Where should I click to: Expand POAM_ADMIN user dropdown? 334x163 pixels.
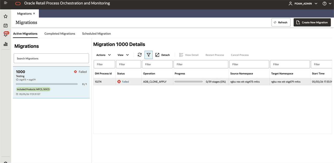[316, 4]
